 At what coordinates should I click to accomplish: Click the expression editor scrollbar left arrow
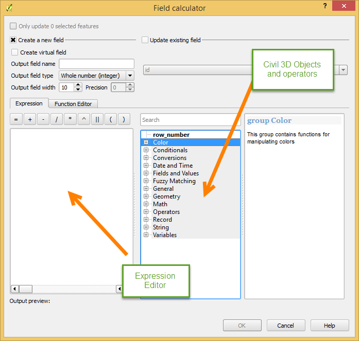15,289
